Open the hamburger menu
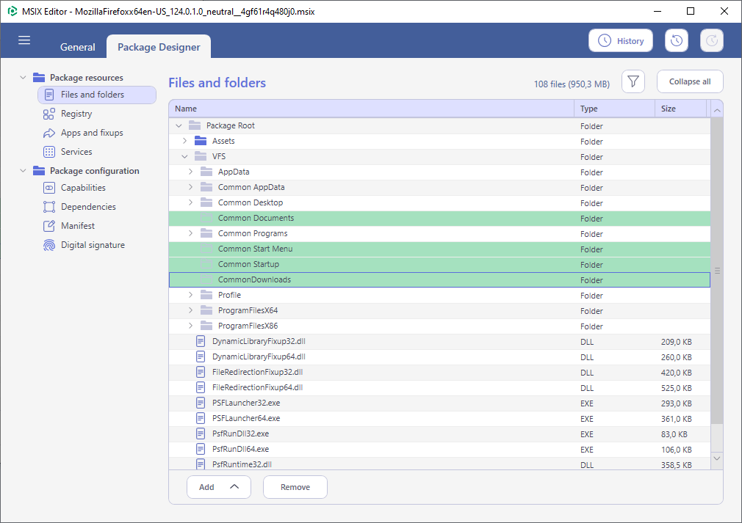This screenshot has width=742, height=523. pyautogui.click(x=24, y=40)
